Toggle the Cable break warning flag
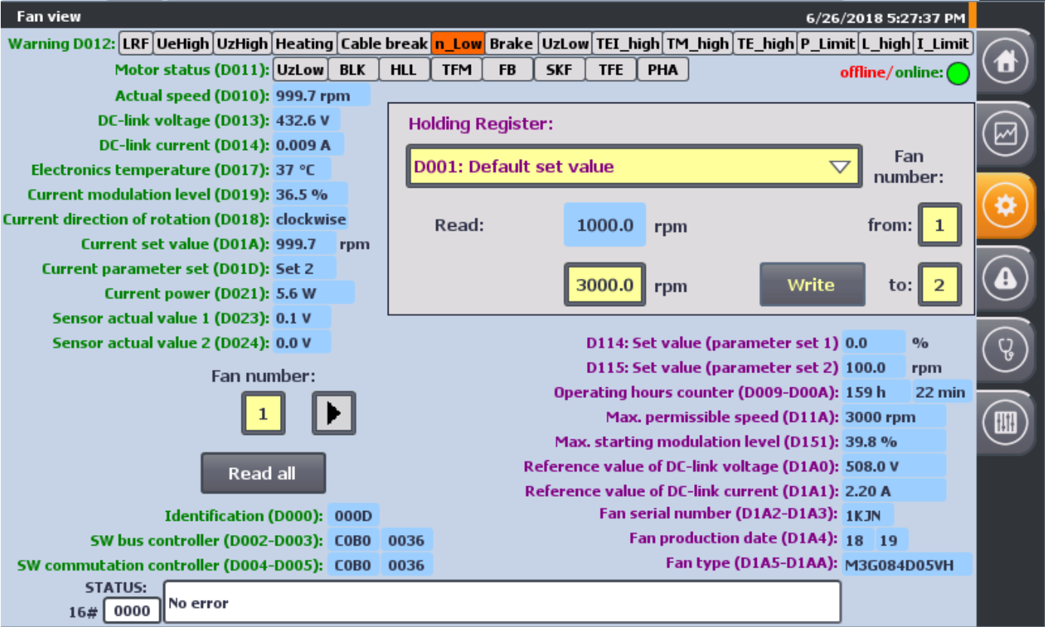Screen dimensions: 1045x627 [384, 44]
